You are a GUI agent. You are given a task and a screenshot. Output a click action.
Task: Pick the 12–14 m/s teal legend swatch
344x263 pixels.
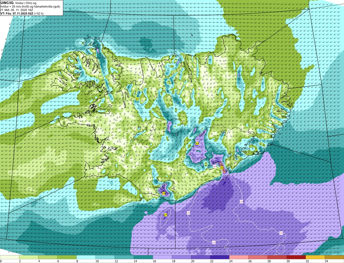pos(124,257)
